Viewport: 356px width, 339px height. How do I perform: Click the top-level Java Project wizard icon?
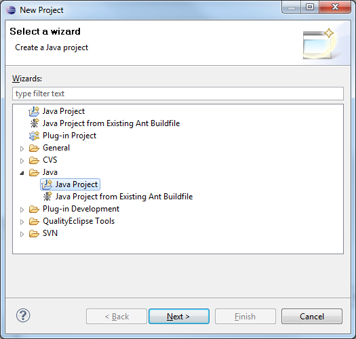(x=34, y=111)
